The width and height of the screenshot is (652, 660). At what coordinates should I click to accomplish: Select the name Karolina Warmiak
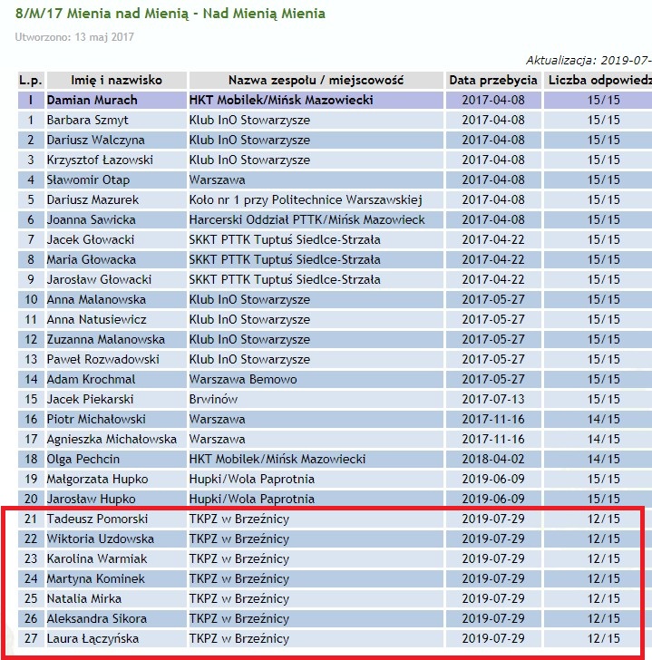pos(97,558)
